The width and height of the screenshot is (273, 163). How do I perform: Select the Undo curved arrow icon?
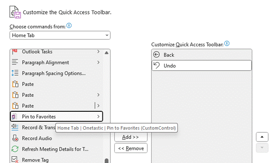coord(157,66)
